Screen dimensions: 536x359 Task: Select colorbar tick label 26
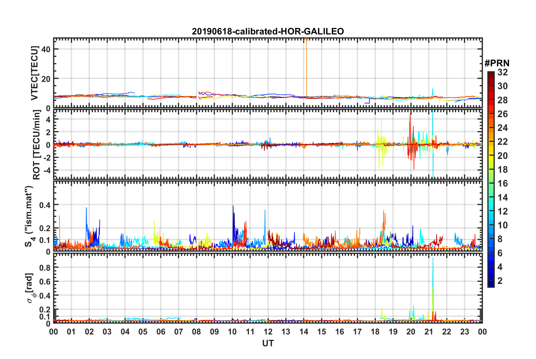(502, 114)
